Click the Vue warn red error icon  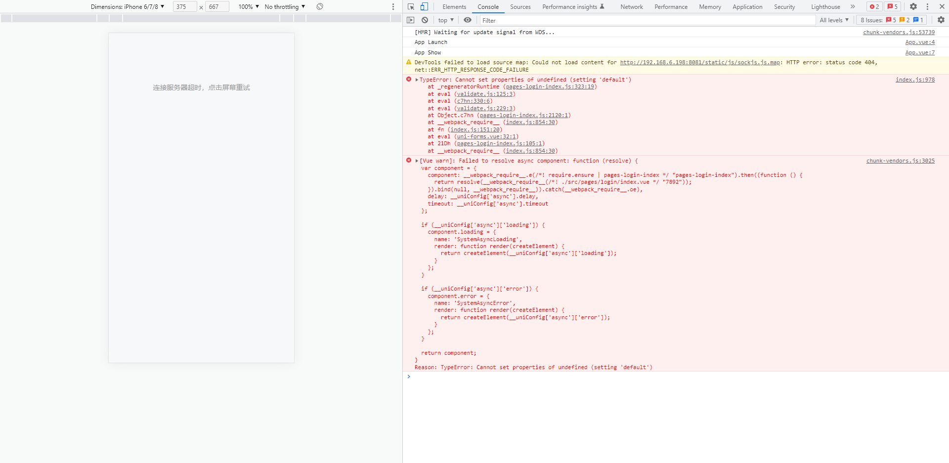point(409,160)
